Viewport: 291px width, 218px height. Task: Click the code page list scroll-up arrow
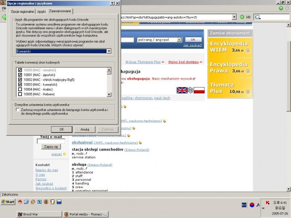(x=109, y=70)
